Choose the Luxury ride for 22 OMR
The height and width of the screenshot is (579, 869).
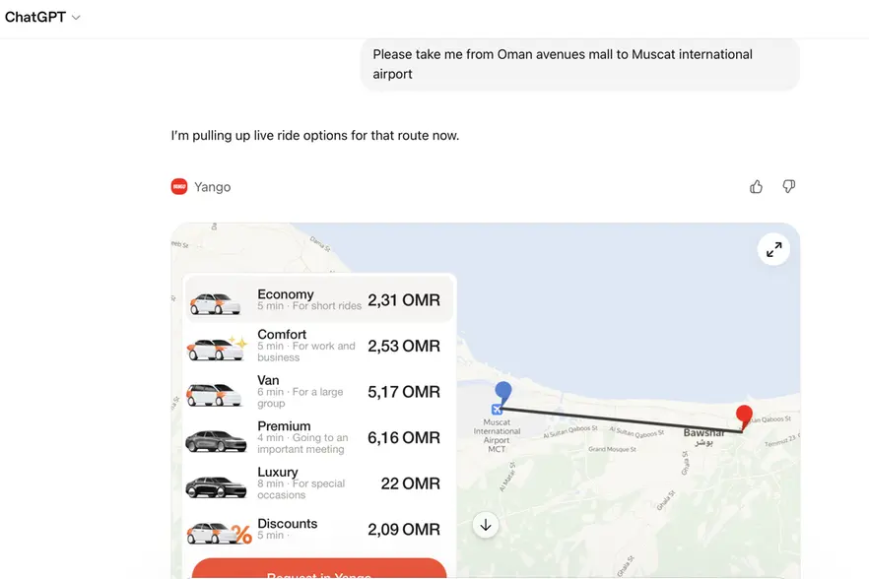[x=318, y=483]
